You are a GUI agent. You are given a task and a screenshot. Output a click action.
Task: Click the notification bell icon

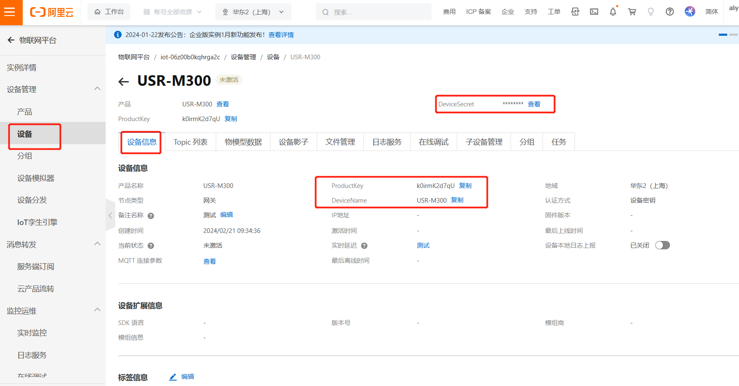(613, 12)
